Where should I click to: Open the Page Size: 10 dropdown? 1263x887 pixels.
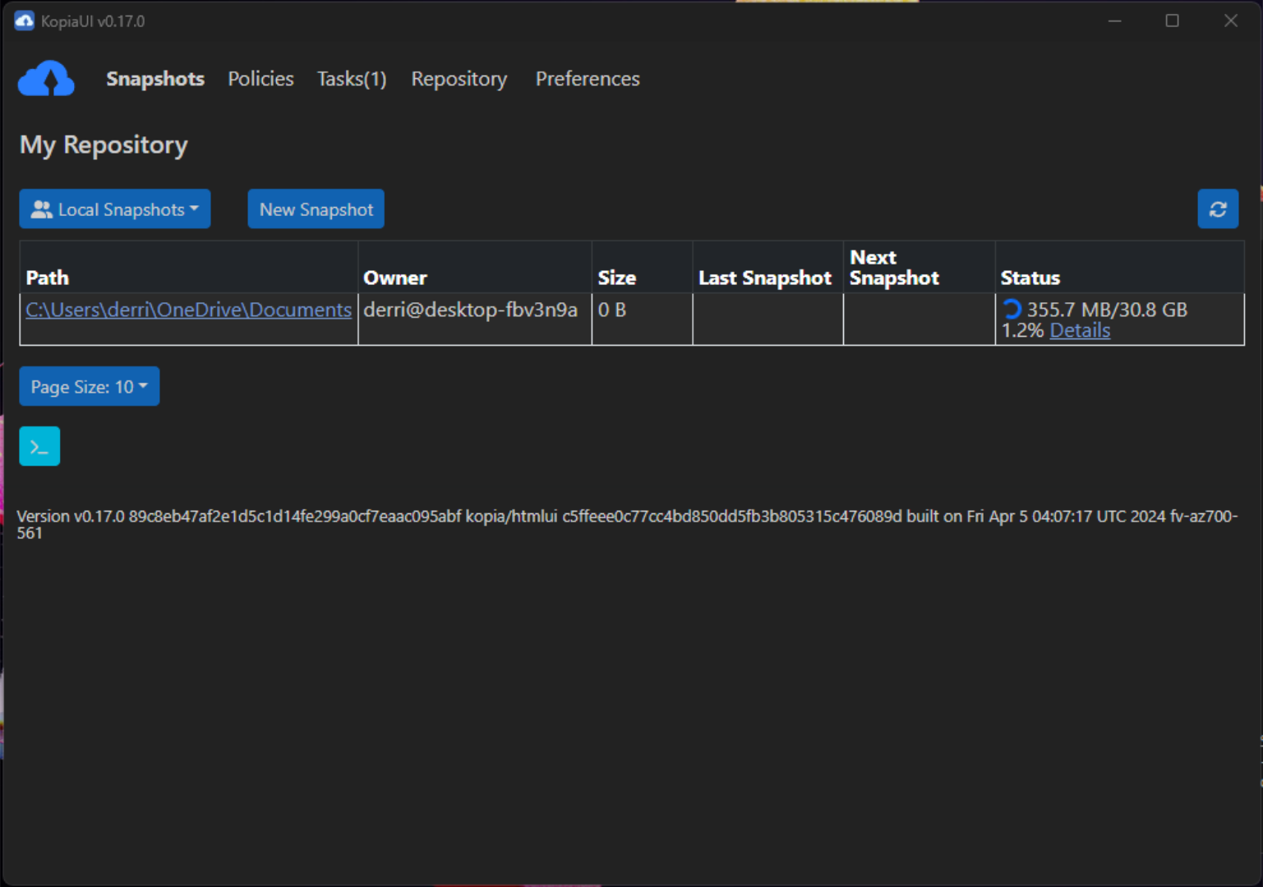coord(90,386)
